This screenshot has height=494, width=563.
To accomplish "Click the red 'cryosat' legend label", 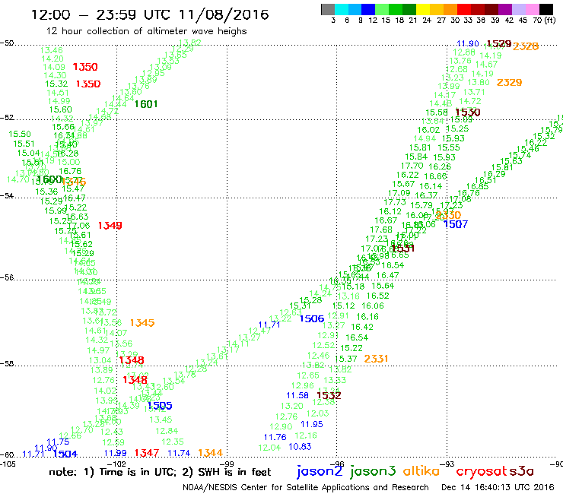I will [482, 471].
